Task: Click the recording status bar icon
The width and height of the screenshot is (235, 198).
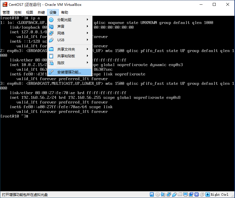Action: (x=191, y=194)
